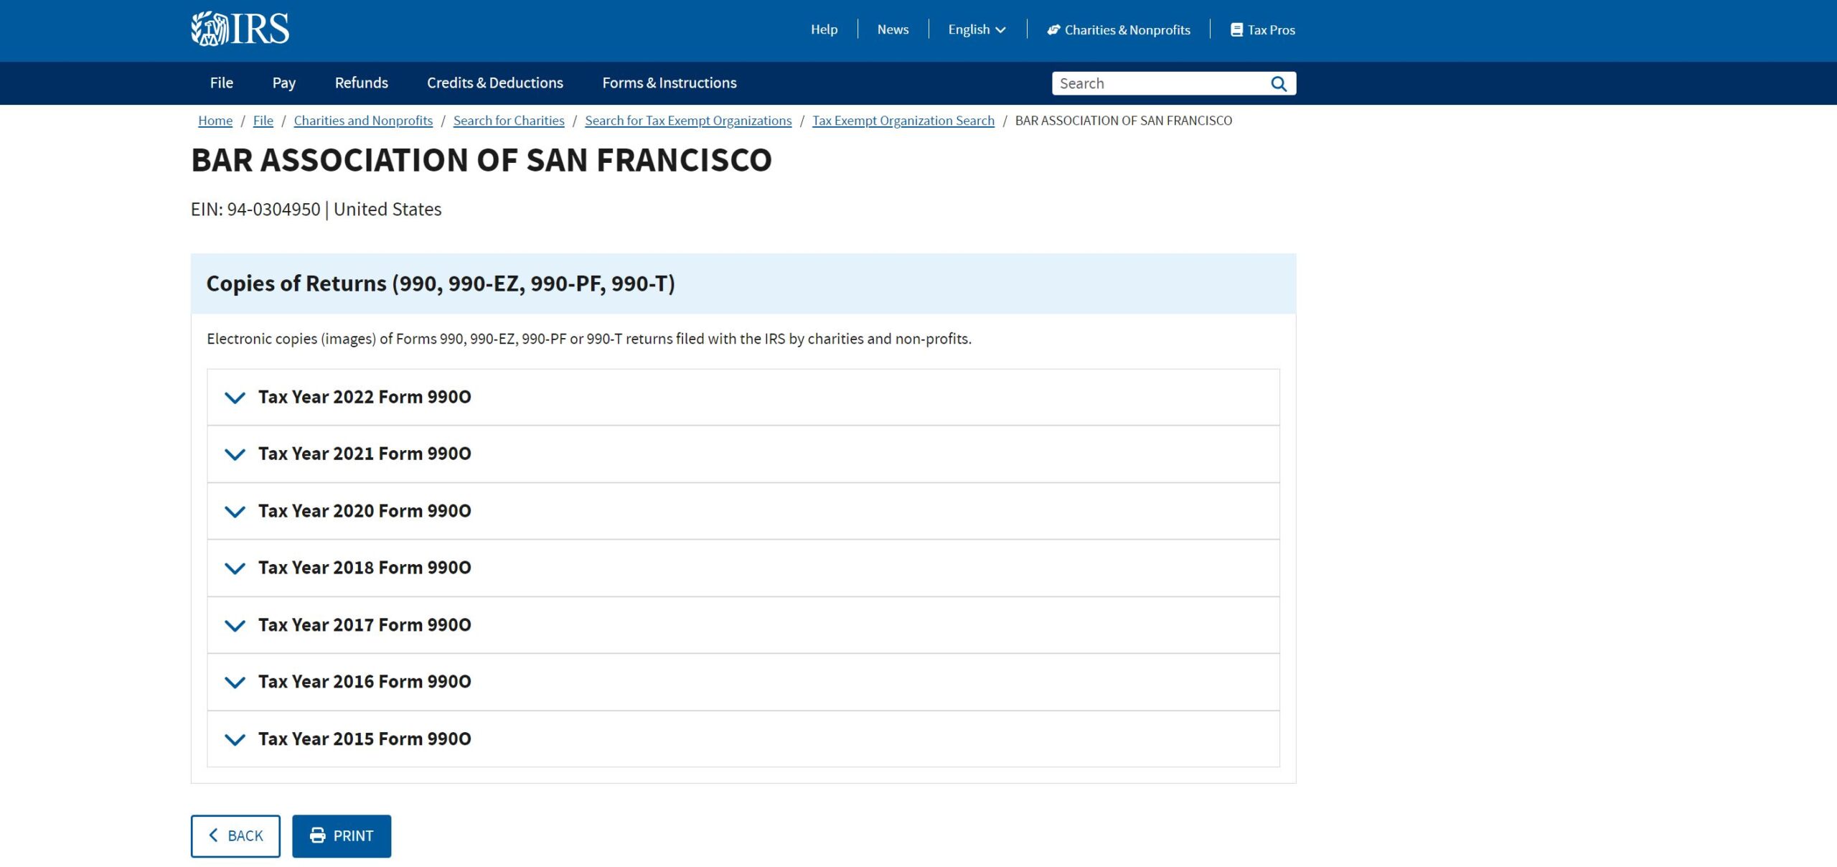This screenshot has width=1837, height=867.
Task: Expand Tax Year 2016 Form 990O chevron
Action: click(x=235, y=683)
